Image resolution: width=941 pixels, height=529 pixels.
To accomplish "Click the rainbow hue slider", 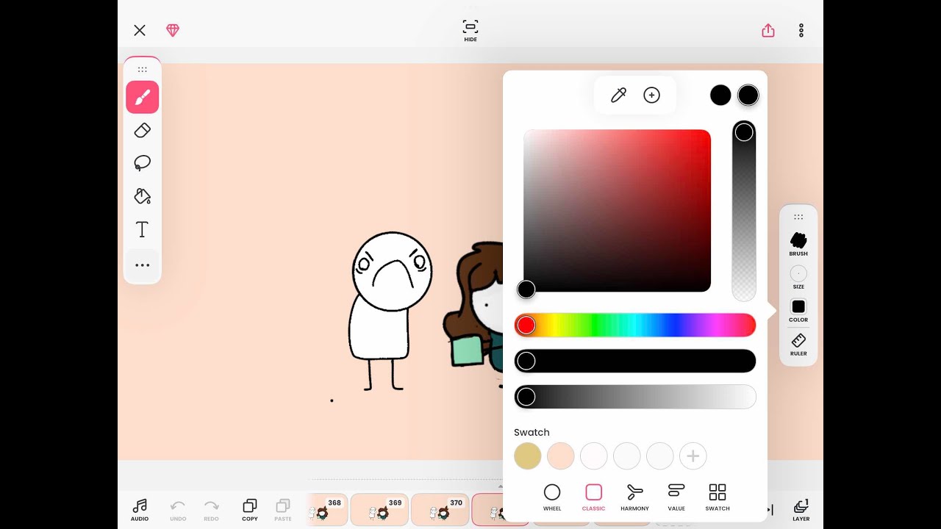I will [x=635, y=325].
